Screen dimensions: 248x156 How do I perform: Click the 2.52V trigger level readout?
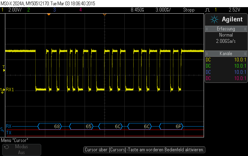[x=234, y=10]
